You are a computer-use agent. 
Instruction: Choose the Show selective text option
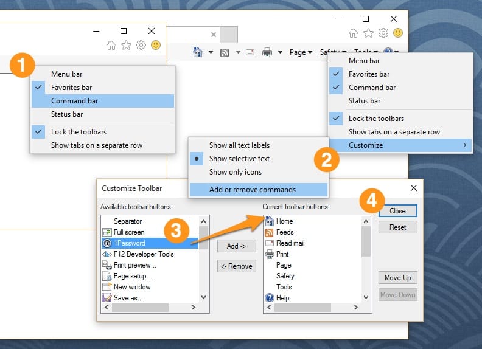(x=239, y=159)
